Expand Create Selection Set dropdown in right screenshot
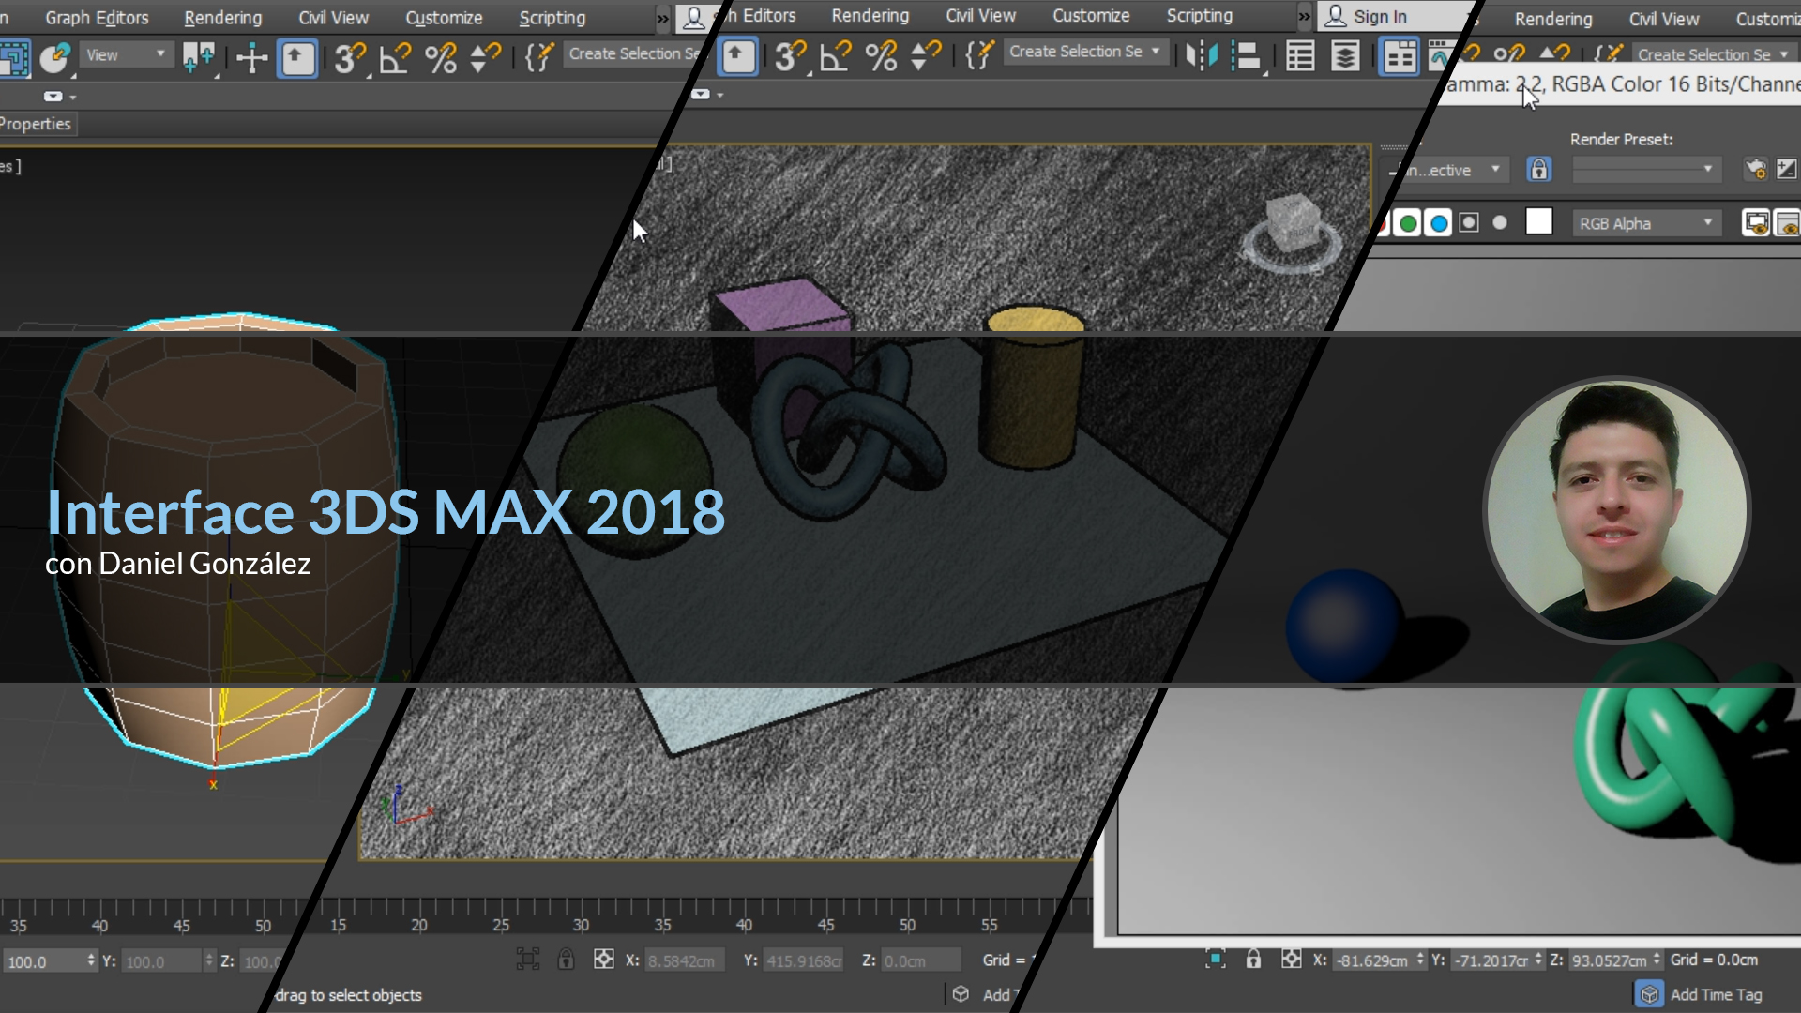Image resolution: width=1801 pixels, height=1013 pixels. [x=1784, y=55]
